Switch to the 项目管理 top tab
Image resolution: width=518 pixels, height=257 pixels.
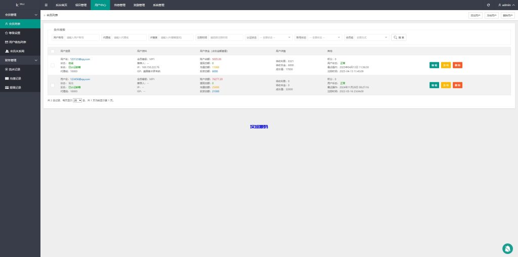click(x=80, y=5)
